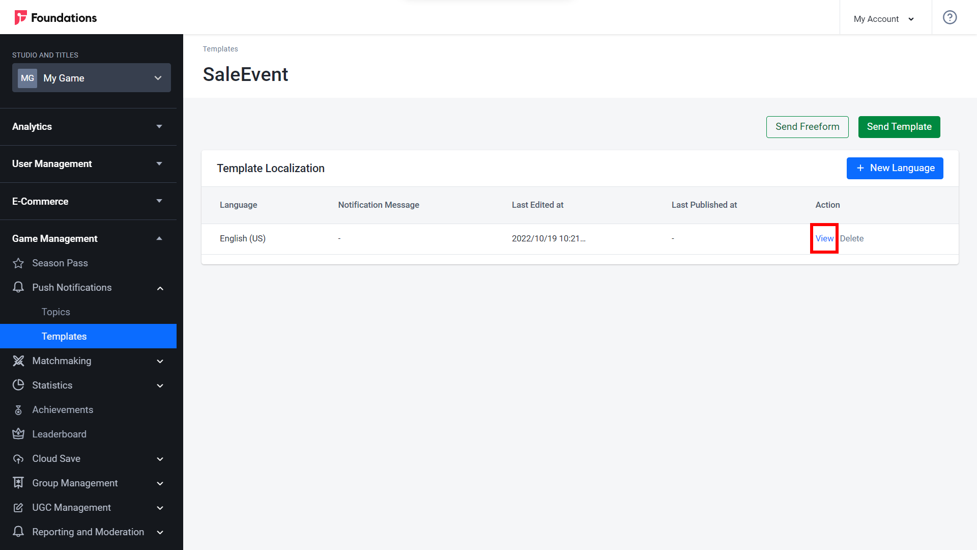
Task: Click the Matchmaking icon in sidebar
Action: point(19,361)
